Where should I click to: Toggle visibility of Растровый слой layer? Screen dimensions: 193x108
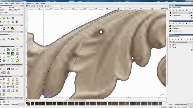170,31
